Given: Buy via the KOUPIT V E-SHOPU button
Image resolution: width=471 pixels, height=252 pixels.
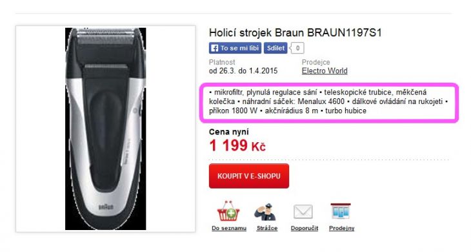Looking at the screenshot, I should point(249,176).
